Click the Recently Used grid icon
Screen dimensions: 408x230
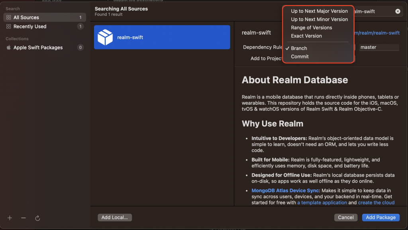pyautogui.click(x=9, y=27)
